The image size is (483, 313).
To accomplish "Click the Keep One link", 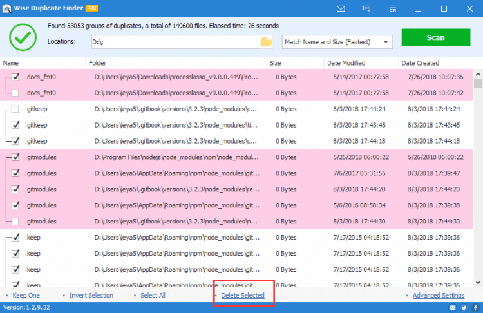I will [26, 296].
